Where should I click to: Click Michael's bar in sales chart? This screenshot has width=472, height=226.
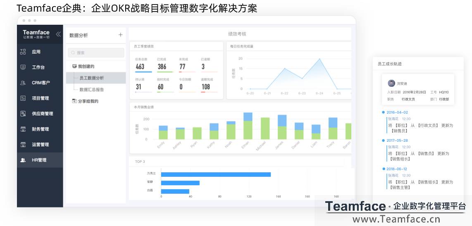[x=265, y=128]
